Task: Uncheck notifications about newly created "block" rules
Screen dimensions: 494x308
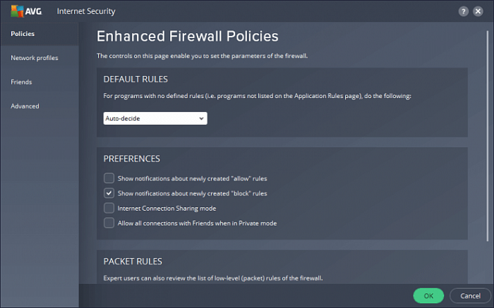Action: click(109, 193)
